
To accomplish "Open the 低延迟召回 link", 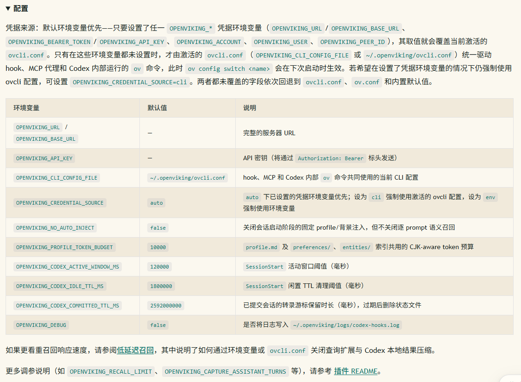I will pos(135,350).
